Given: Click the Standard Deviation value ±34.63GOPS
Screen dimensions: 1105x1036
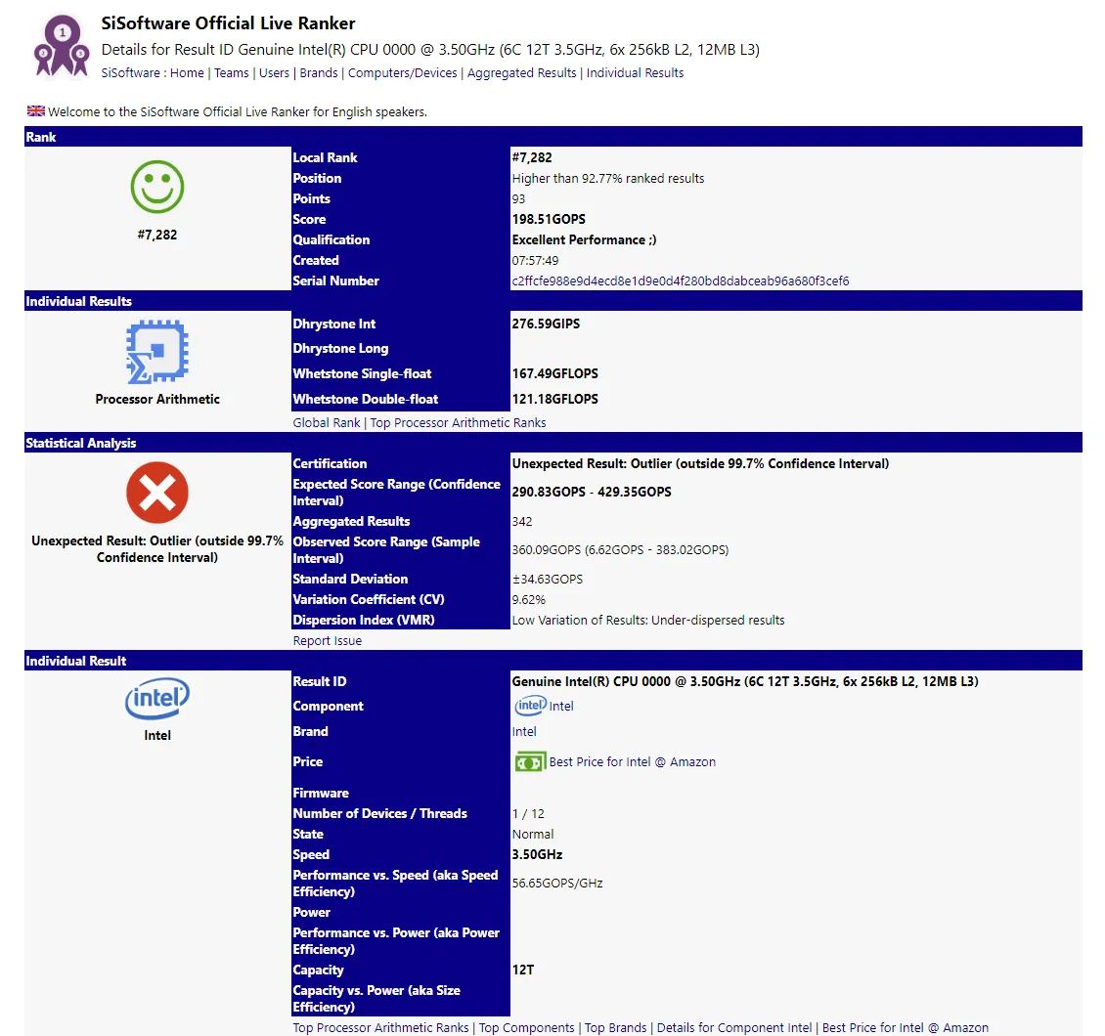Looking at the screenshot, I should click(x=548, y=579).
